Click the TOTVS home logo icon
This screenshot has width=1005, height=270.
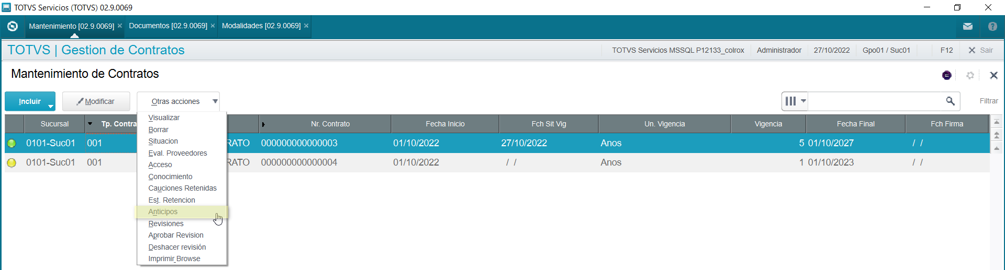click(x=13, y=26)
